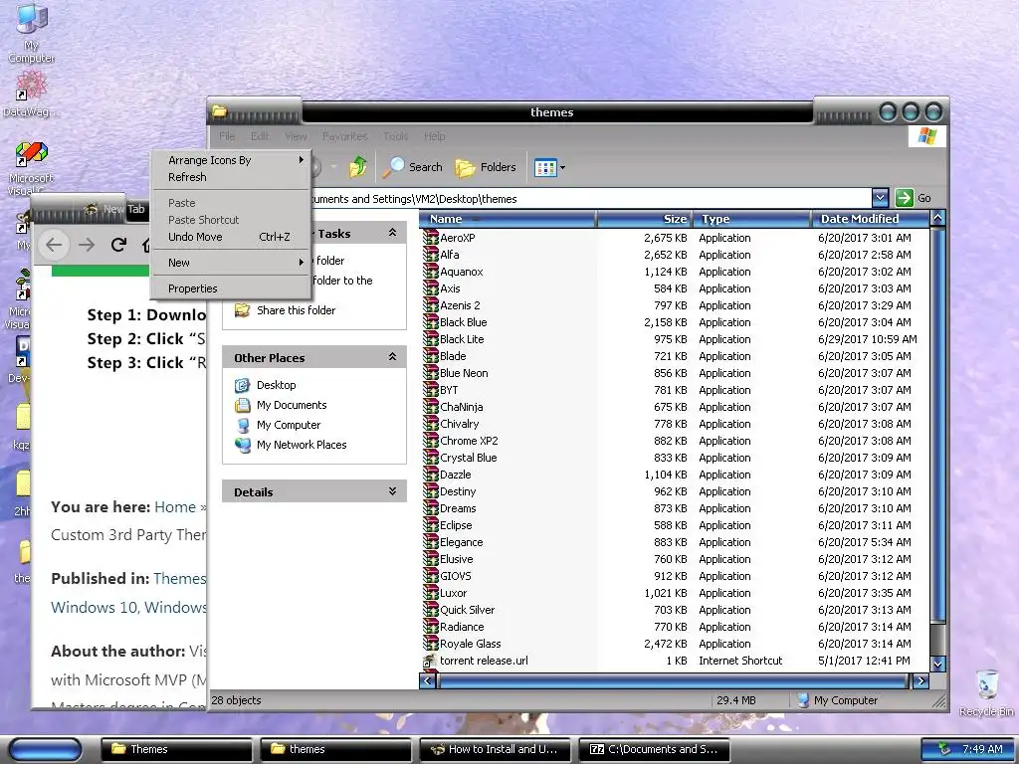
Task: Click the green Go arrow button
Action: coord(904,198)
